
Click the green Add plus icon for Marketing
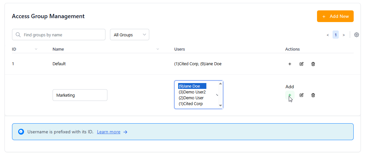pyautogui.click(x=290, y=95)
